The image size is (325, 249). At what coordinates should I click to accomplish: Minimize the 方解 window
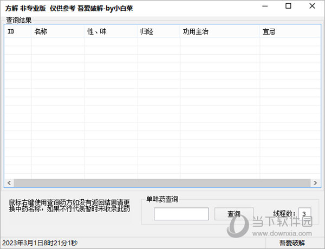(265, 6)
